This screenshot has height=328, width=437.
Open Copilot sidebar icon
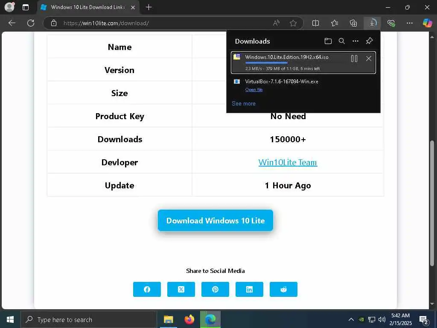[427, 23]
